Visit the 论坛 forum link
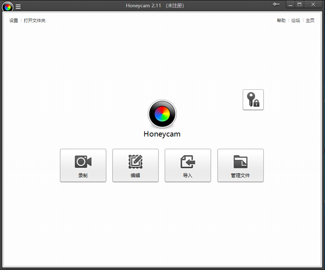 coord(296,21)
